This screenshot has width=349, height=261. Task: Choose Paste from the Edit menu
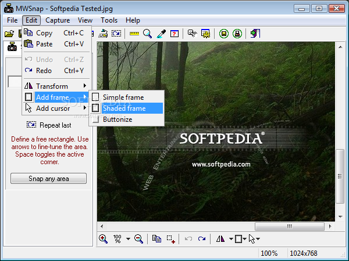coord(57,44)
